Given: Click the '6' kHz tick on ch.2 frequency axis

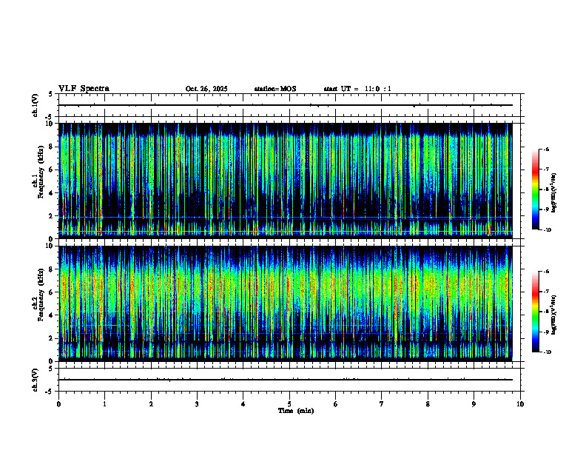Looking at the screenshot, I should click(x=52, y=292).
